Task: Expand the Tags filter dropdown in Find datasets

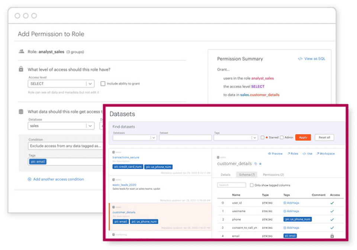Action: (236, 138)
